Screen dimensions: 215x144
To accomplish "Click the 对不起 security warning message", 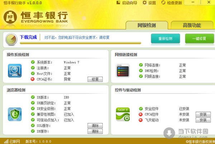I will [x=77, y=37].
